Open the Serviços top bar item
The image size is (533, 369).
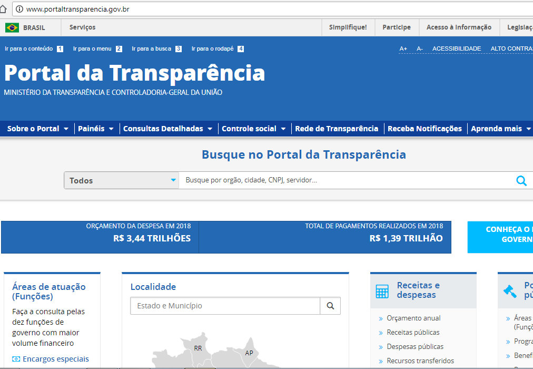(x=82, y=27)
